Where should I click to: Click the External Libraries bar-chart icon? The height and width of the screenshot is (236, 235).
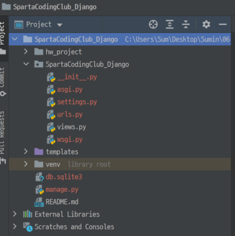(27, 214)
